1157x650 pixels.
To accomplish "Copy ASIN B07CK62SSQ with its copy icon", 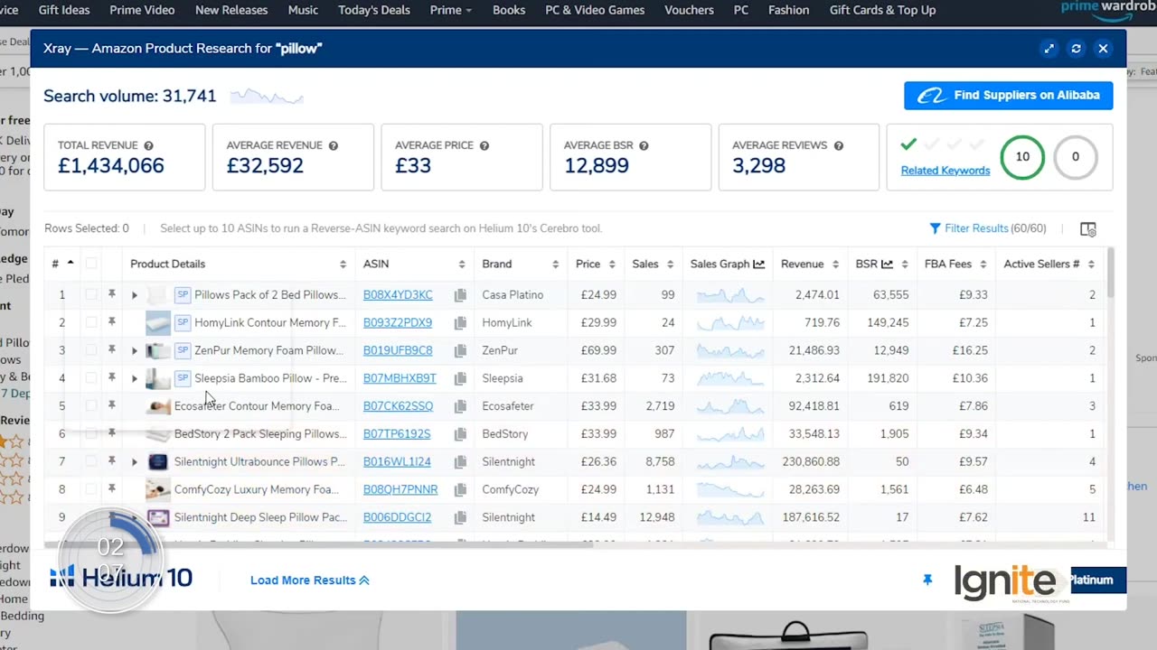I will (460, 407).
